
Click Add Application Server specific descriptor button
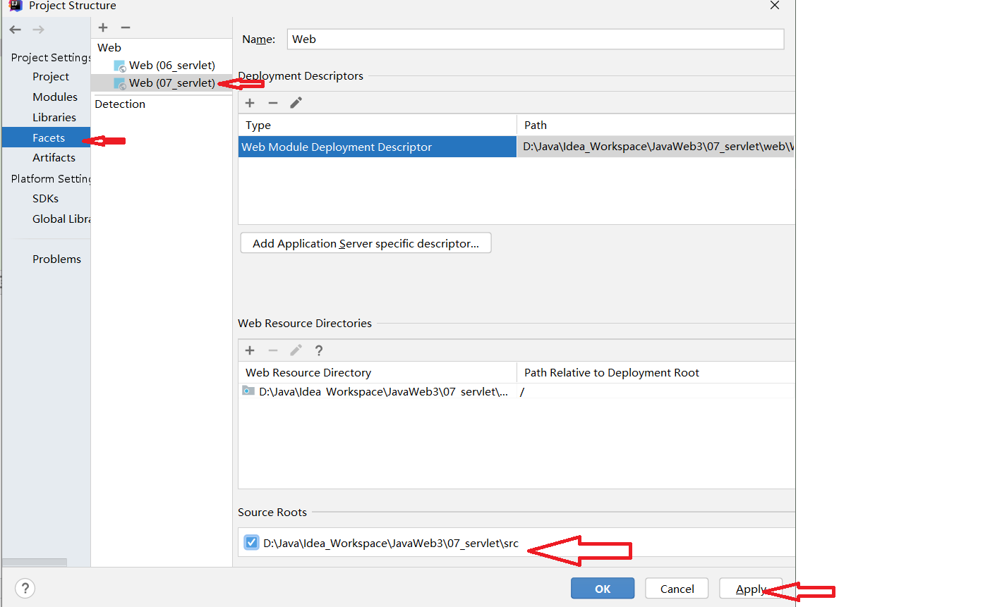click(x=366, y=243)
